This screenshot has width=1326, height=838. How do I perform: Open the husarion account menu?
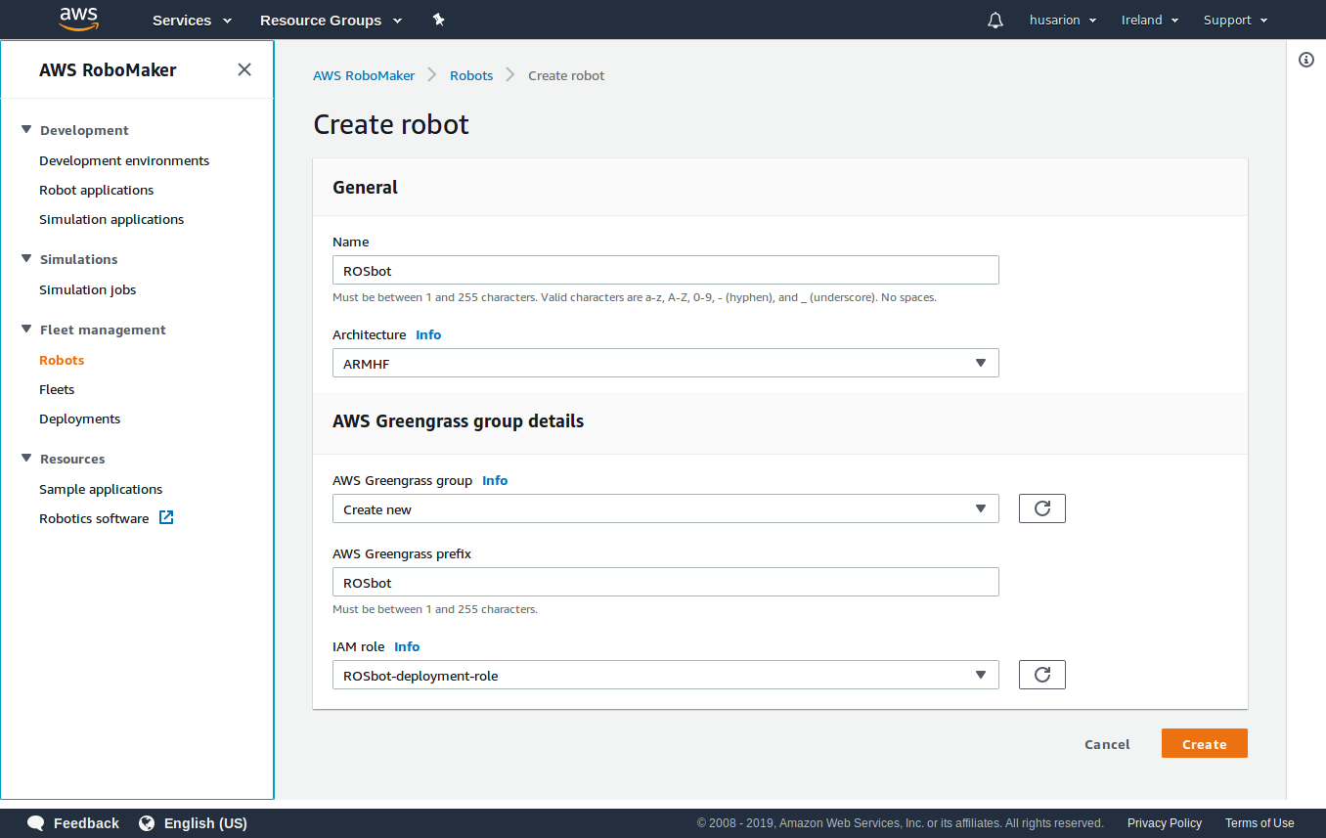click(1063, 20)
